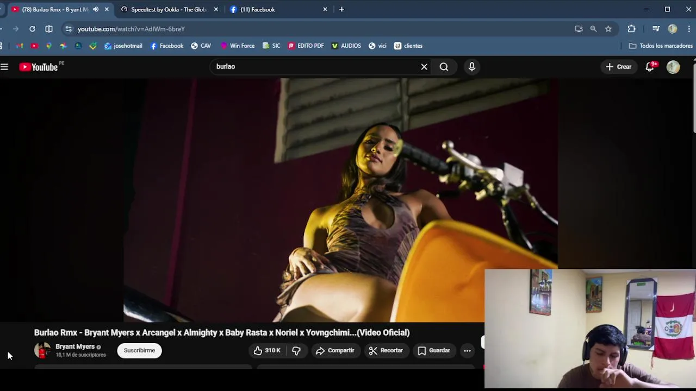The image size is (696, 391).
Task: Click the address bar URL
Action: point(131,29)
